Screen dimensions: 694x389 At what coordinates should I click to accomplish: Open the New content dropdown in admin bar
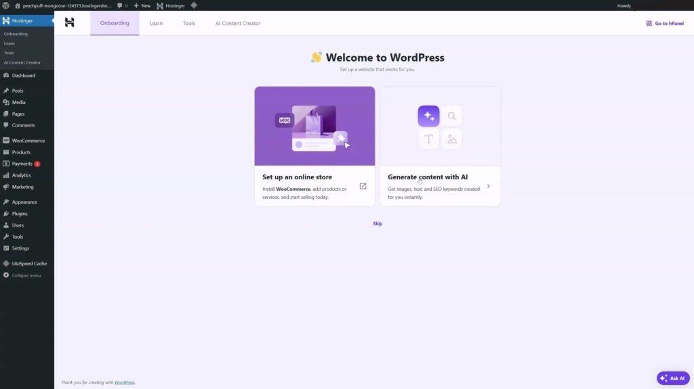[142, 5]
